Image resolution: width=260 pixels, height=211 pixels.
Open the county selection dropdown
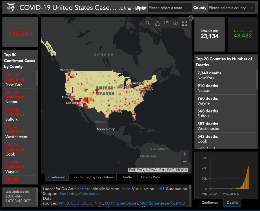[231, 8]
